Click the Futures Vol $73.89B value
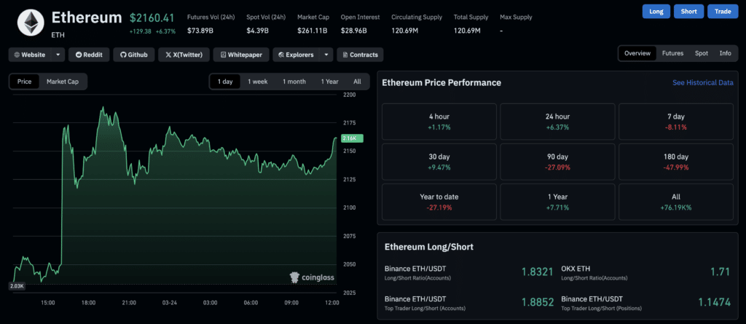Viewport: 746px width, 324px height. [200, 31]
